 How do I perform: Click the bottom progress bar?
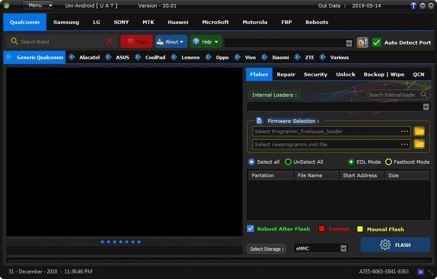point(219,260)
